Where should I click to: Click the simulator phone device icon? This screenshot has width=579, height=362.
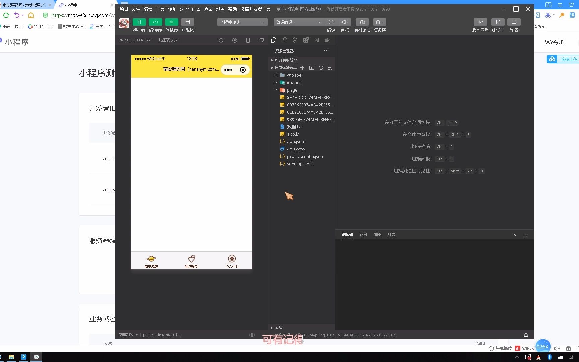pos(248,40)
